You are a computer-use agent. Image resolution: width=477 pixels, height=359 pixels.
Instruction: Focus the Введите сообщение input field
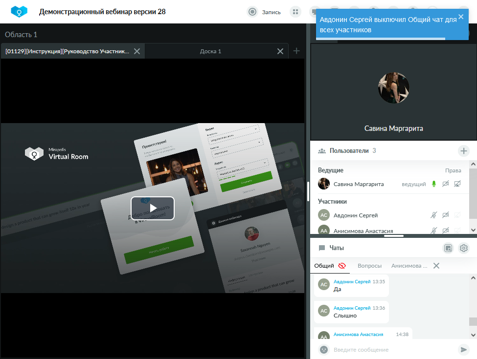(394, 350)
